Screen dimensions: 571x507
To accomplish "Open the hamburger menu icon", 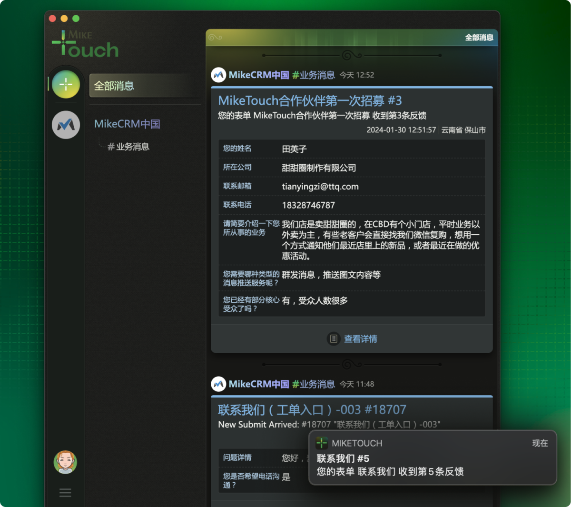I will (x=65, y=493).
